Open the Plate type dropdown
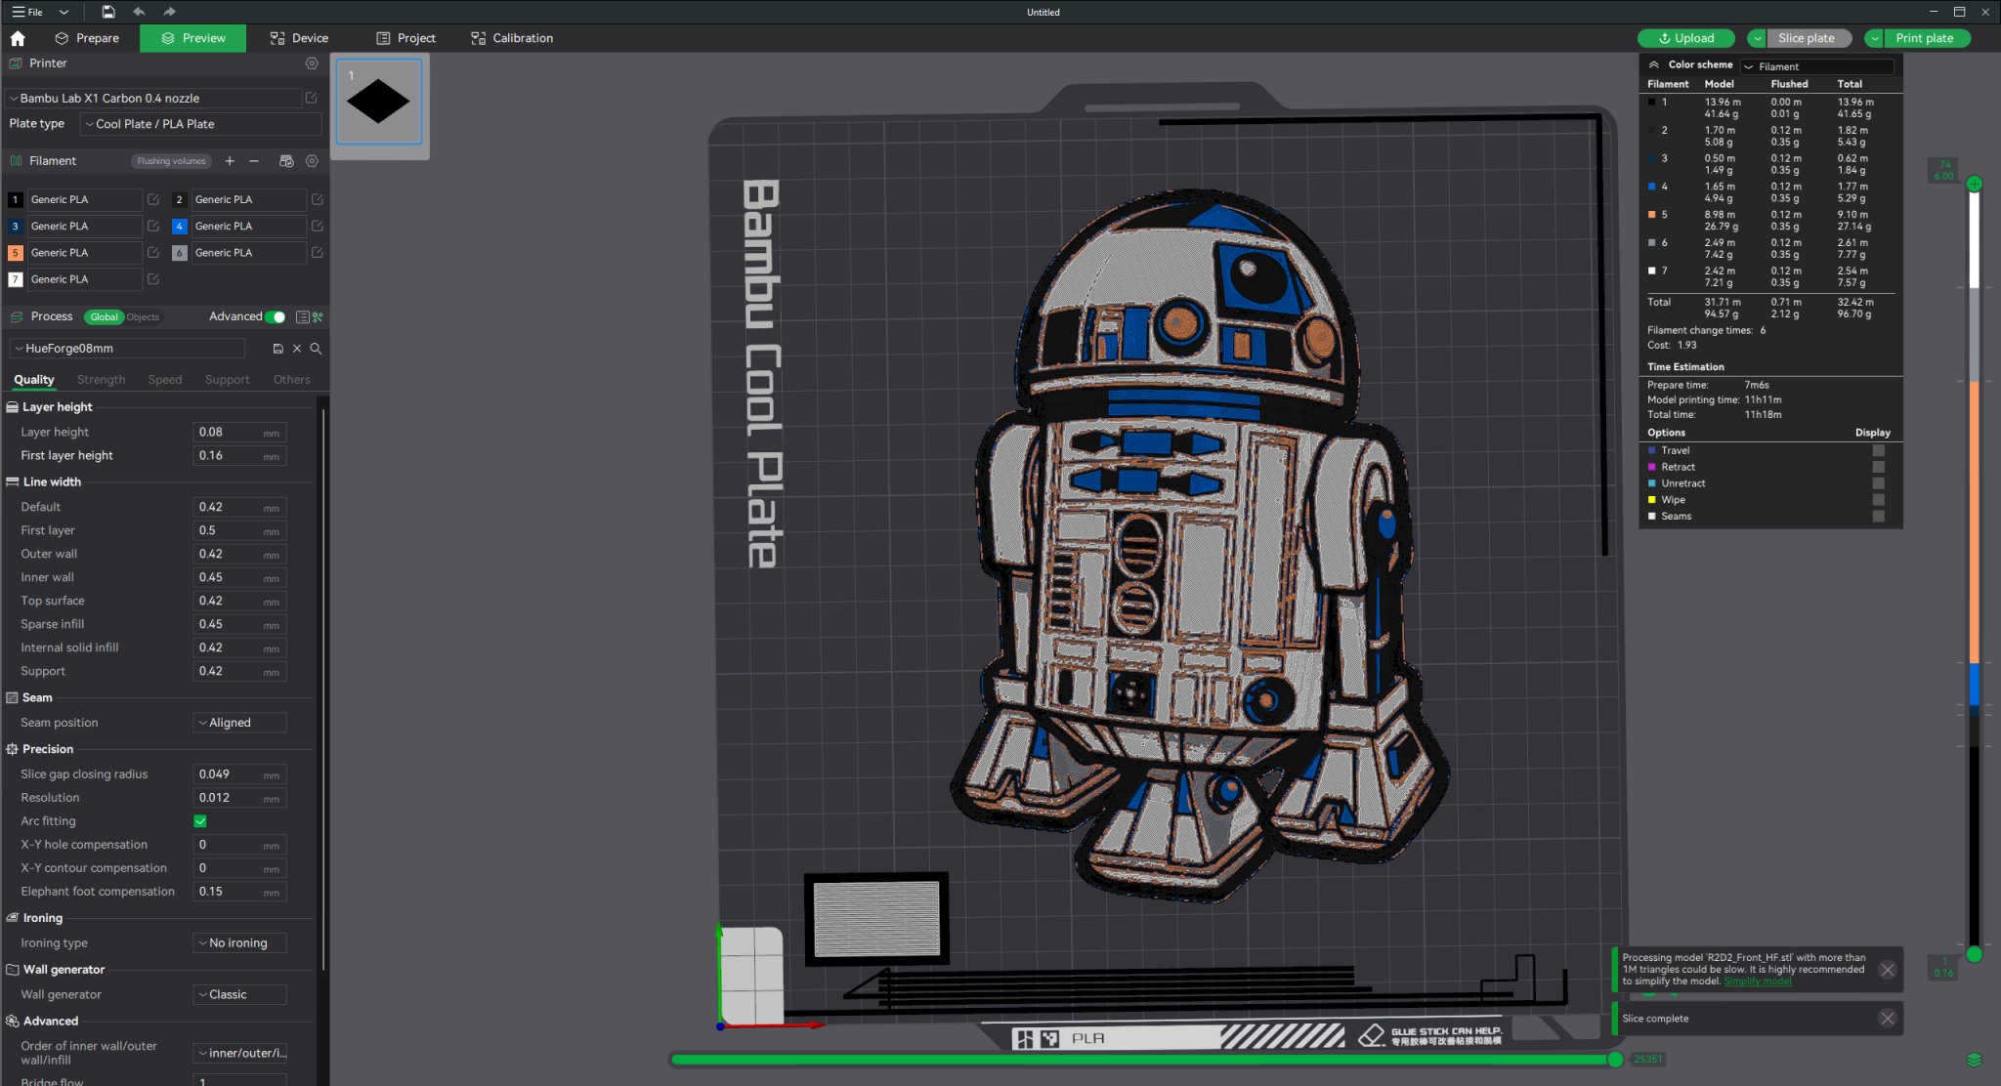Viewport: 2001px width, 1086px height. tap(200, 123)
